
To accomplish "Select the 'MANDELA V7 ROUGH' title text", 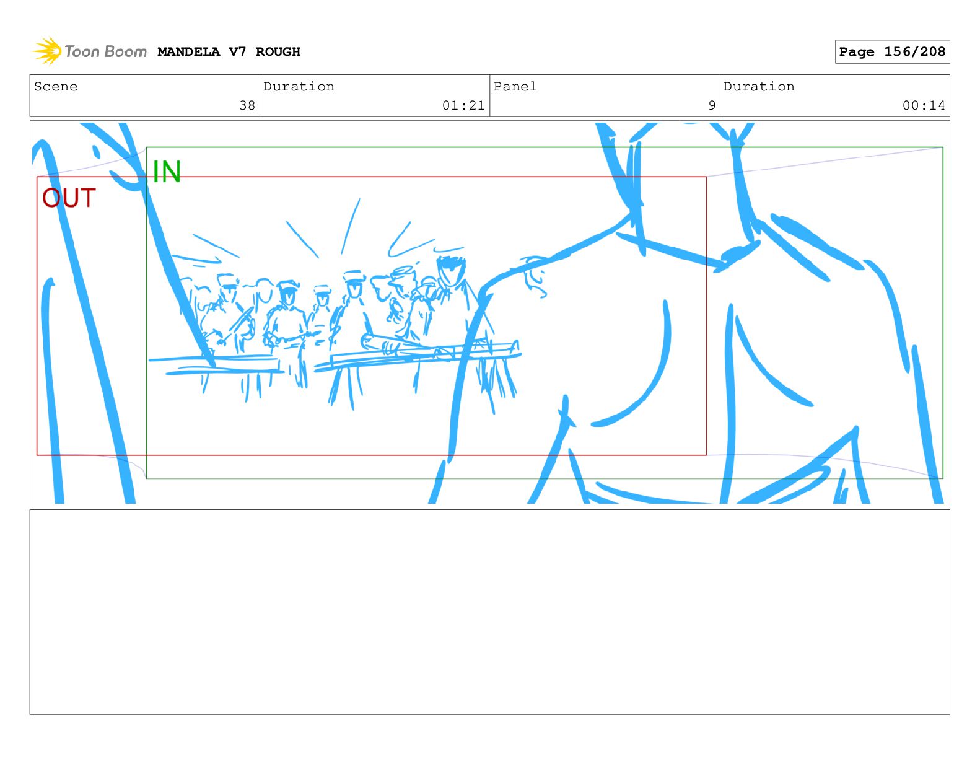I will [x=229, y=52].
